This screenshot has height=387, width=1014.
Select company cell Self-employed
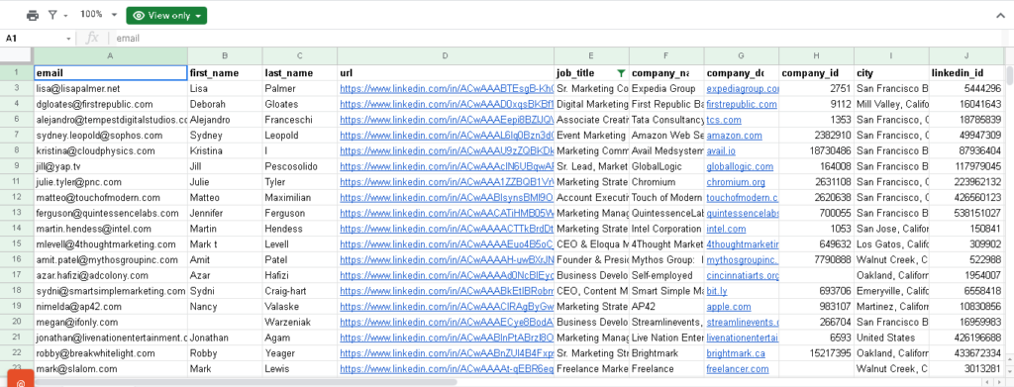click(x=666, y=276)
